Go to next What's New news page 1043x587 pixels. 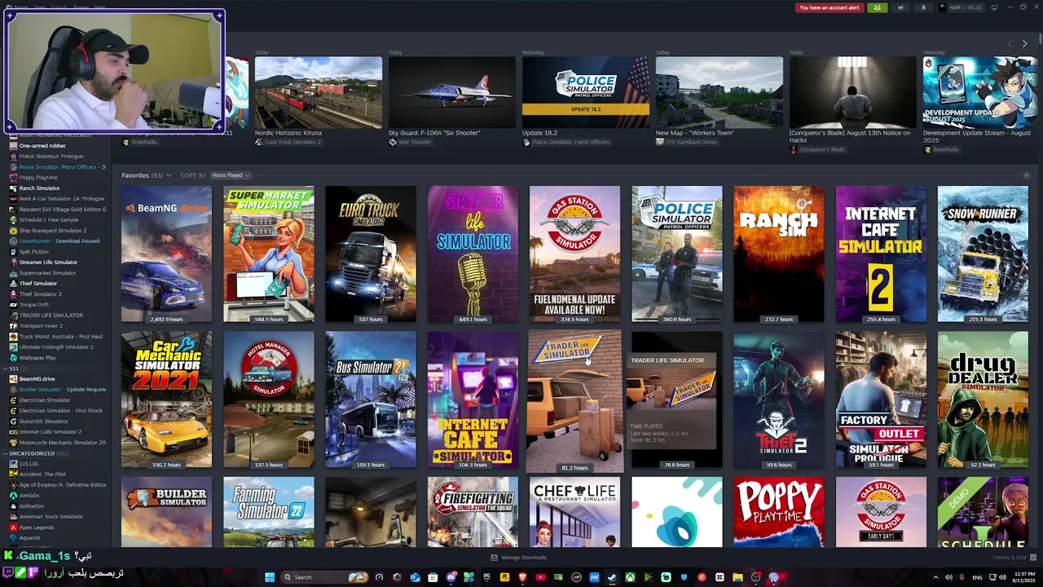click(x=1024, y=43)
